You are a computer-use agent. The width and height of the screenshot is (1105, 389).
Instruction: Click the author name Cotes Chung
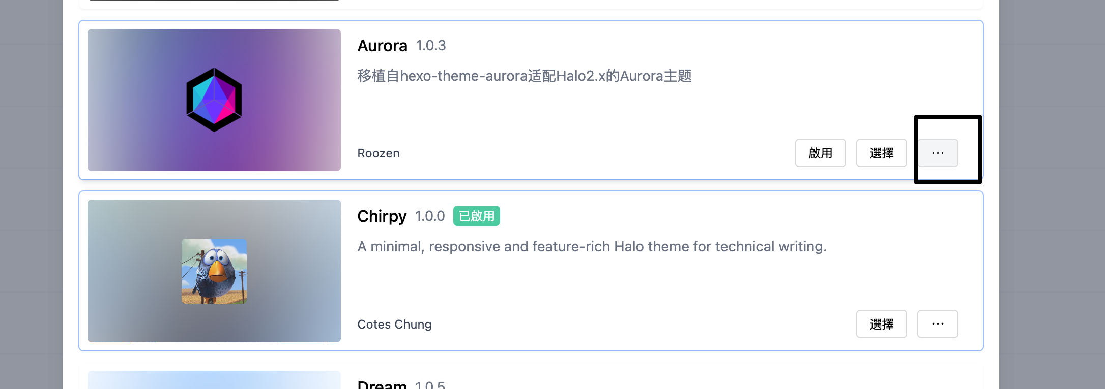click(x=394, y=324)
